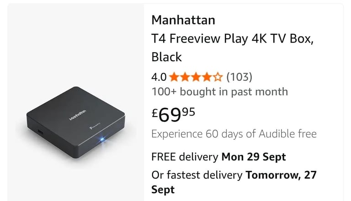Open the (103) customer reviews count

click(239, 77)
